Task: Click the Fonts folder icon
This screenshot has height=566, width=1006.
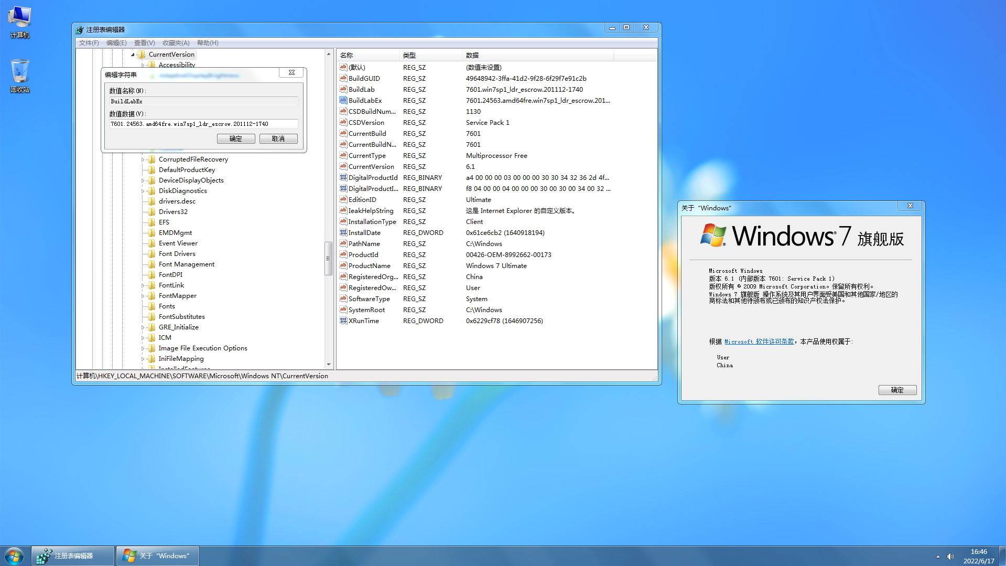Action: click(x=152, y=306)
